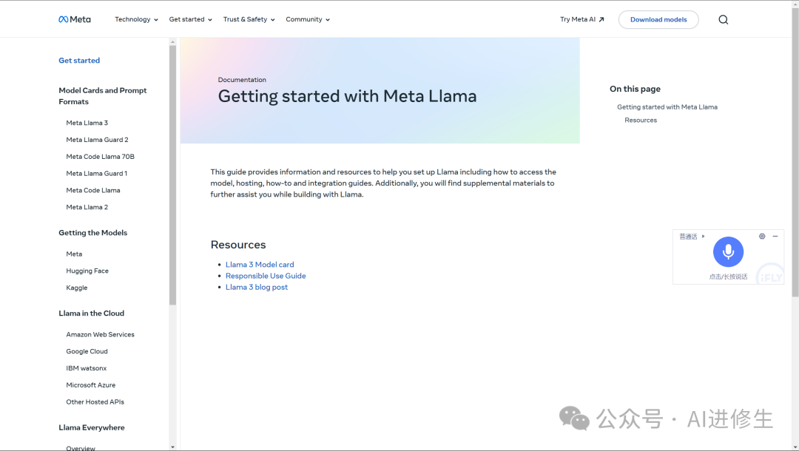Click sidebar scroll up arrow

172,42
